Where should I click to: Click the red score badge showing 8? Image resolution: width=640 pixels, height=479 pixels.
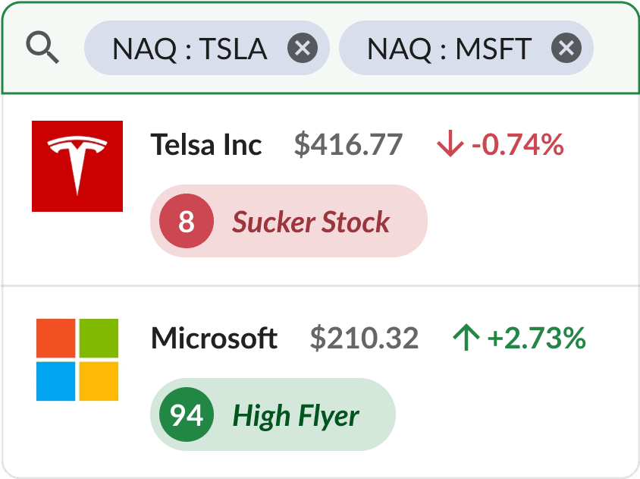pyautogui.click(x=187, y=222)
